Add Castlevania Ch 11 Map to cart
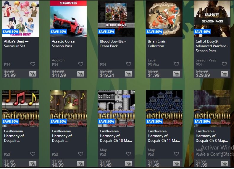 tap(177, 164)
